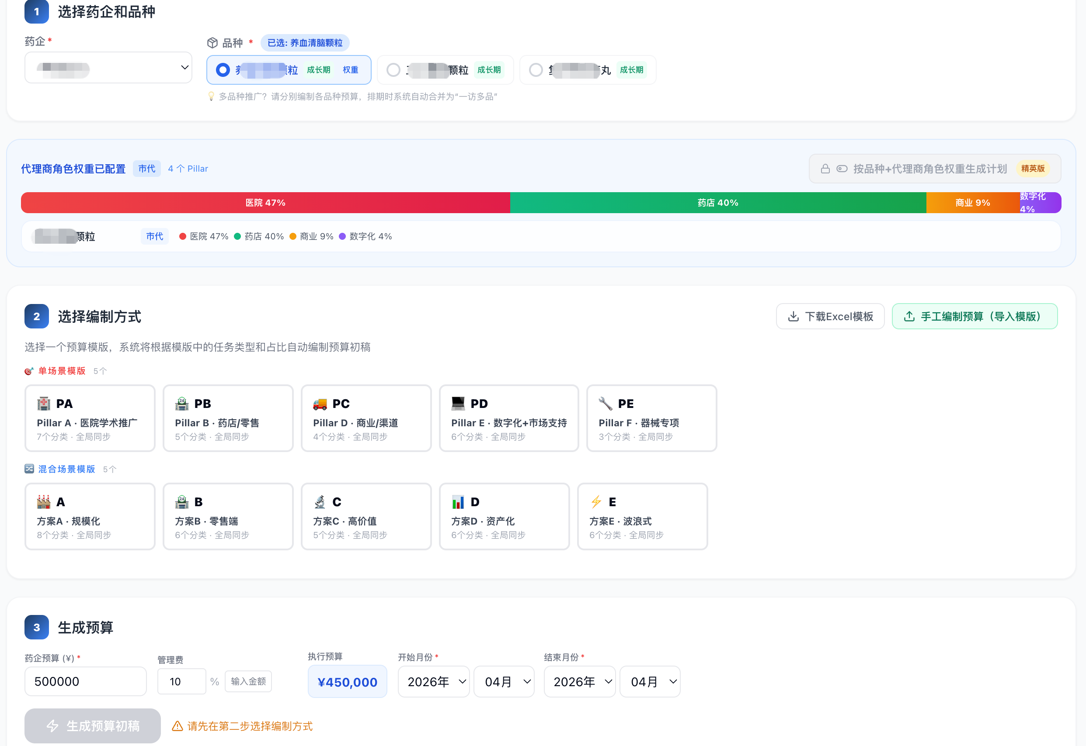Toggle 按品种+代理商角色权重生成计划 switch
This screenshot has height=746, width=1086.
pyautogui.click(x=841, y=168)
